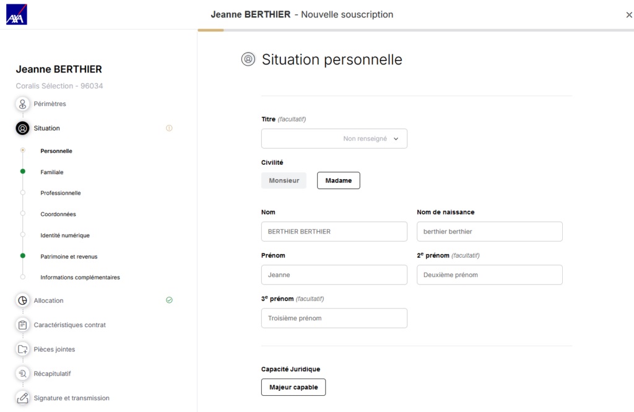Screen dimensions: 634x412
Task: Collapse the Situation section in sidebar
Action: tap(47, 128)
